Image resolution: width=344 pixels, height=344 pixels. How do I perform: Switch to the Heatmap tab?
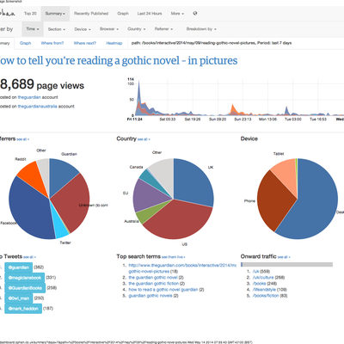pyautogui.click(x=114, y=43)
